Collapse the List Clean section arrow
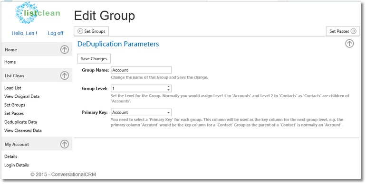366x184 pixels. pos(65,75)
